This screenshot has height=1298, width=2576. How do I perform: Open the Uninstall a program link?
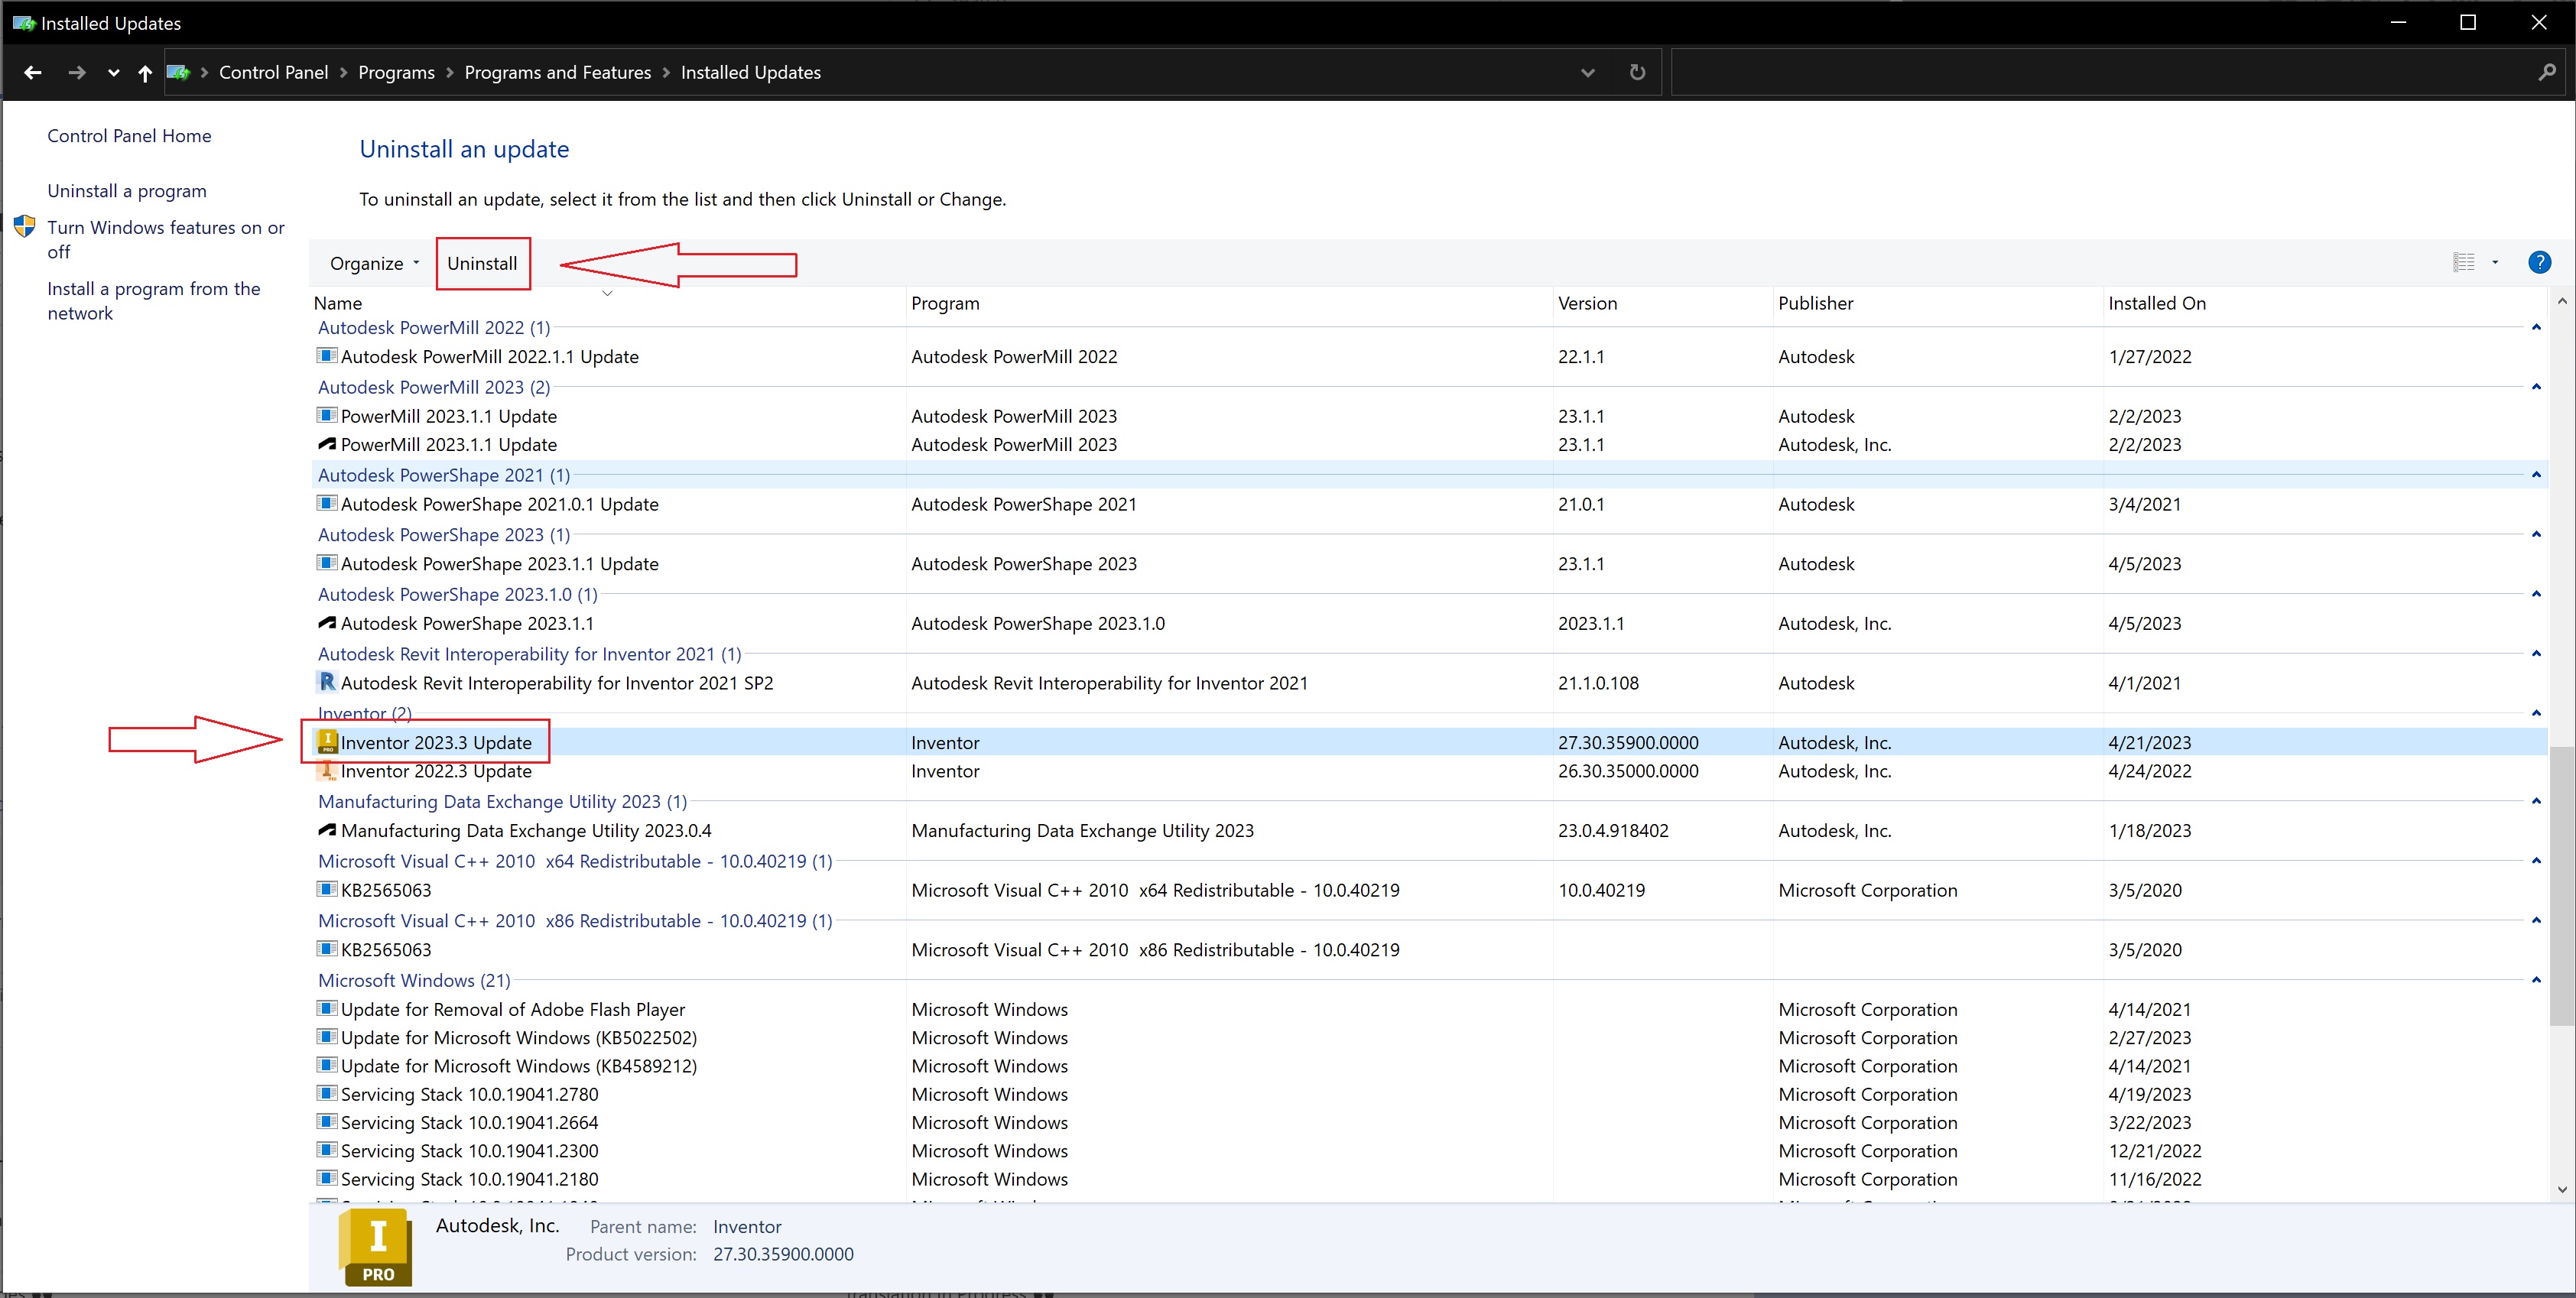[127, 191]
